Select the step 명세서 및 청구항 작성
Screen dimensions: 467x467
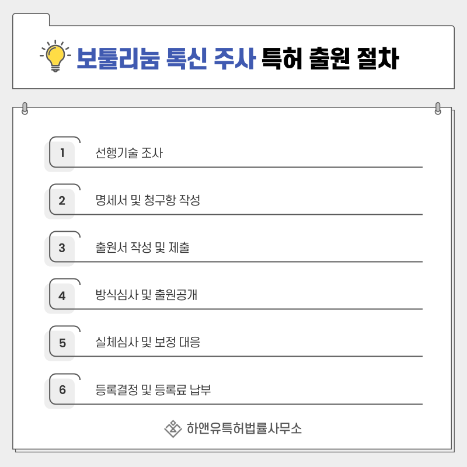[x=148, y=201]
